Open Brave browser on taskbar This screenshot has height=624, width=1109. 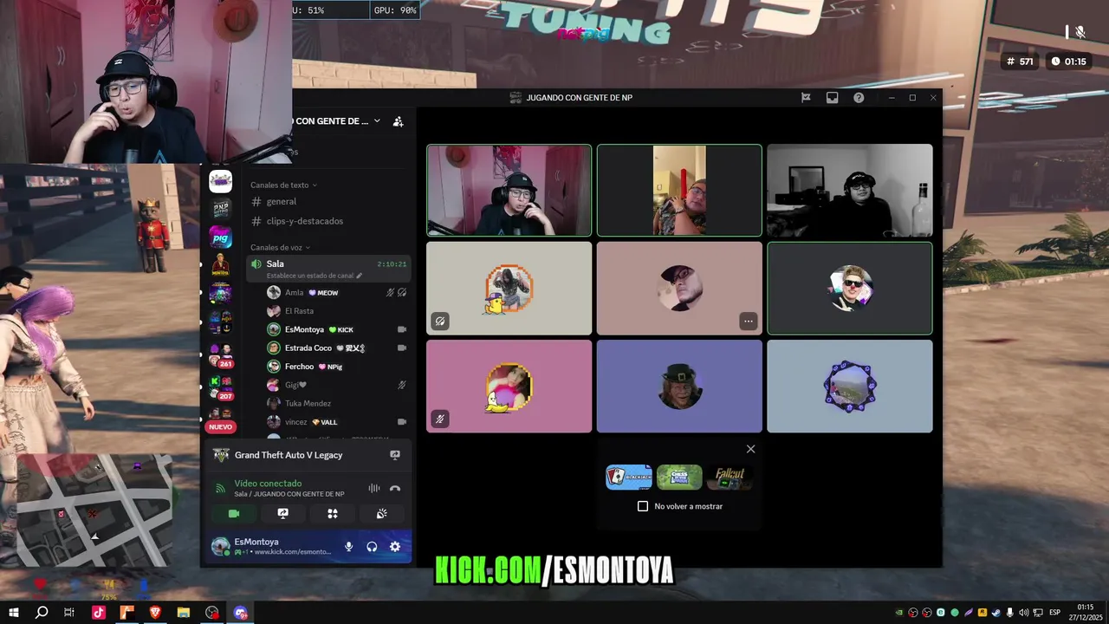[155, 613]
